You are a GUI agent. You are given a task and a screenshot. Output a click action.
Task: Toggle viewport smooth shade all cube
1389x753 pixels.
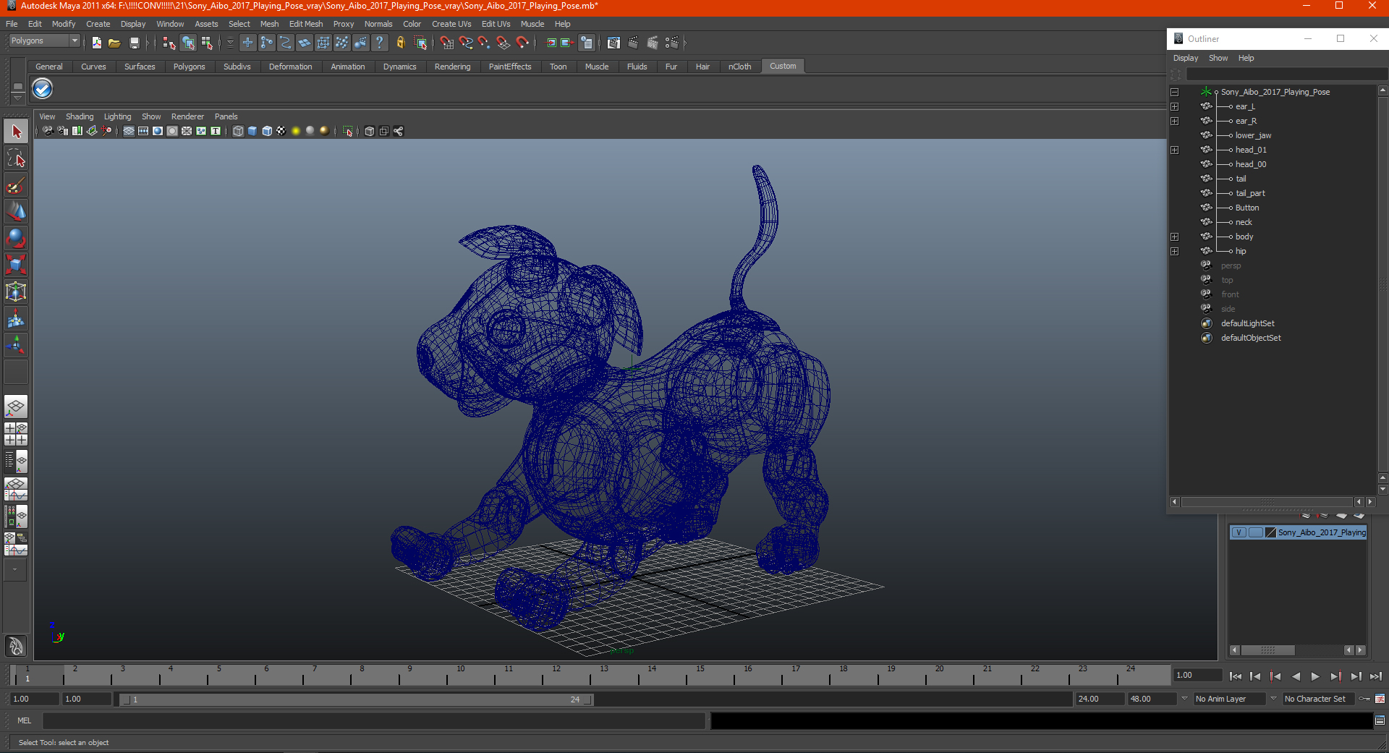point(252,131)
